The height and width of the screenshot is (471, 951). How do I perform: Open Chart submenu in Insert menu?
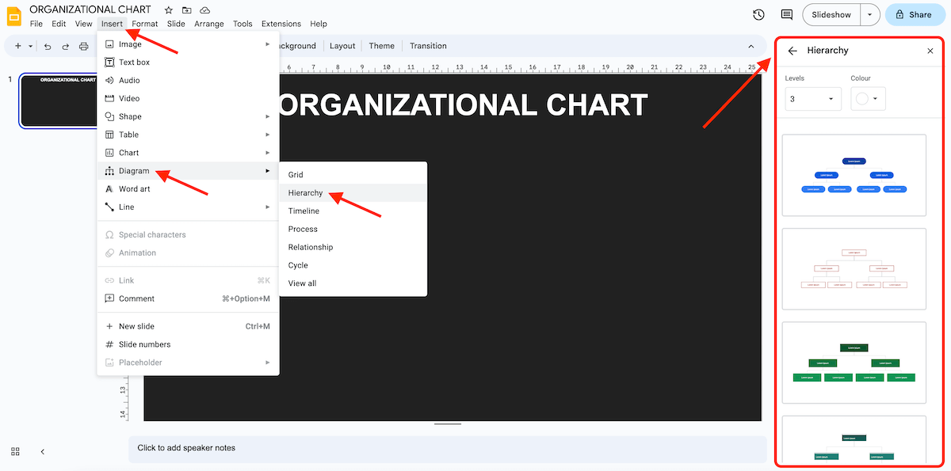tap(188, 153)
